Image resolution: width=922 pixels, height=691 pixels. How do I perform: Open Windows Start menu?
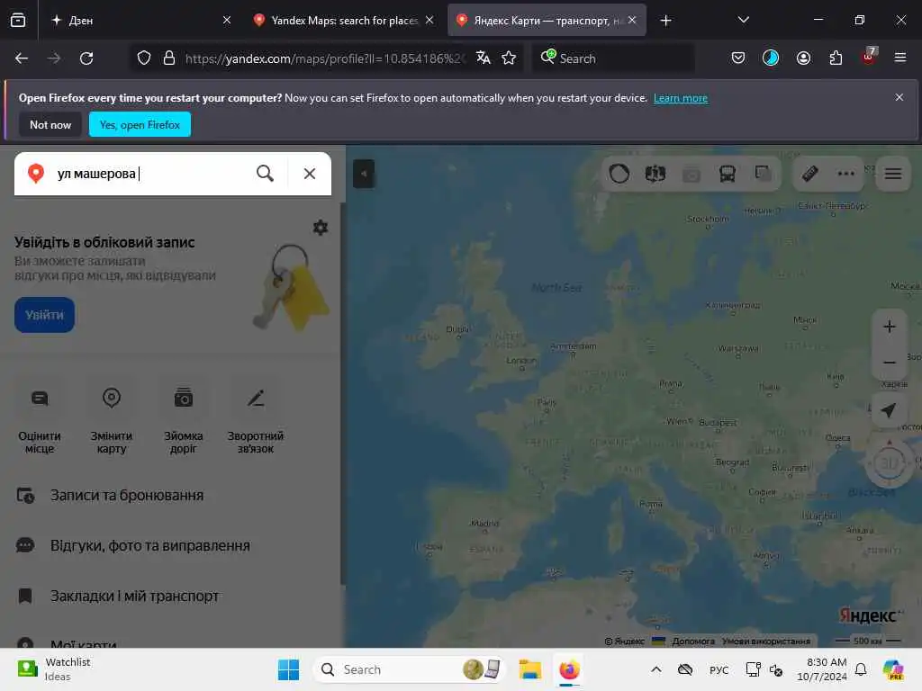(x=288, y=669)
